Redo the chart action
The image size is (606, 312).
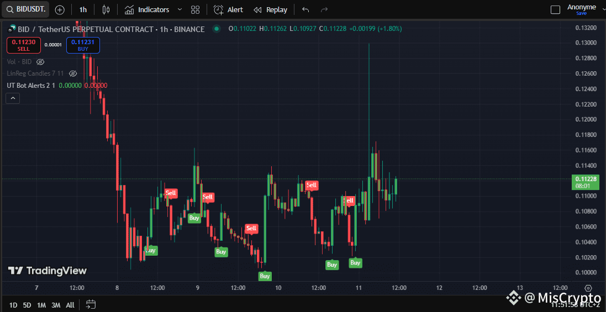[x=325, y=9]
